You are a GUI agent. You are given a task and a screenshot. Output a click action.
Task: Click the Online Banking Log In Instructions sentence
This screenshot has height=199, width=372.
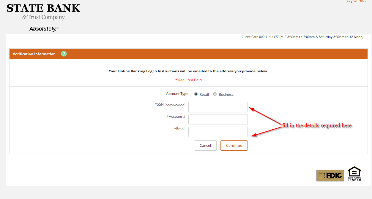point(188,71)
